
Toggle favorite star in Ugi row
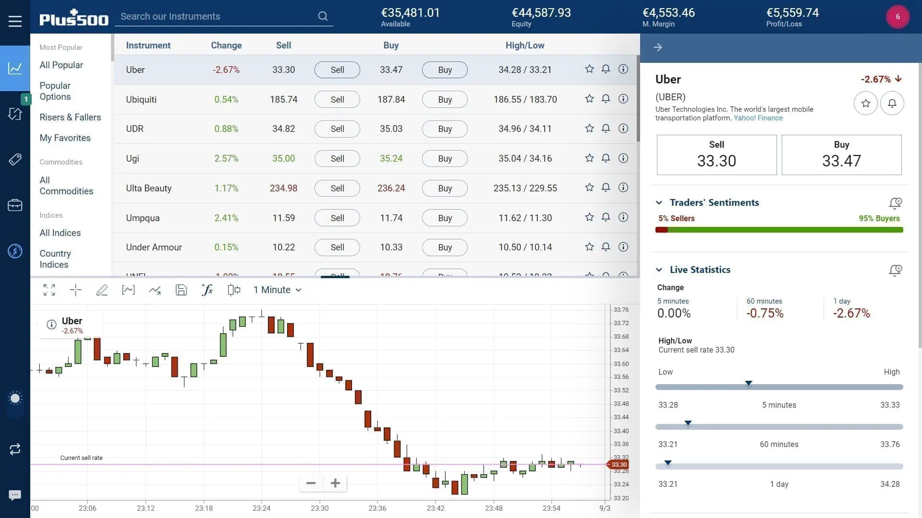[x=589, y=158]
